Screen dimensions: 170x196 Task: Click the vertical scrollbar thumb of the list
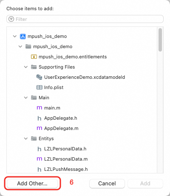160,40
